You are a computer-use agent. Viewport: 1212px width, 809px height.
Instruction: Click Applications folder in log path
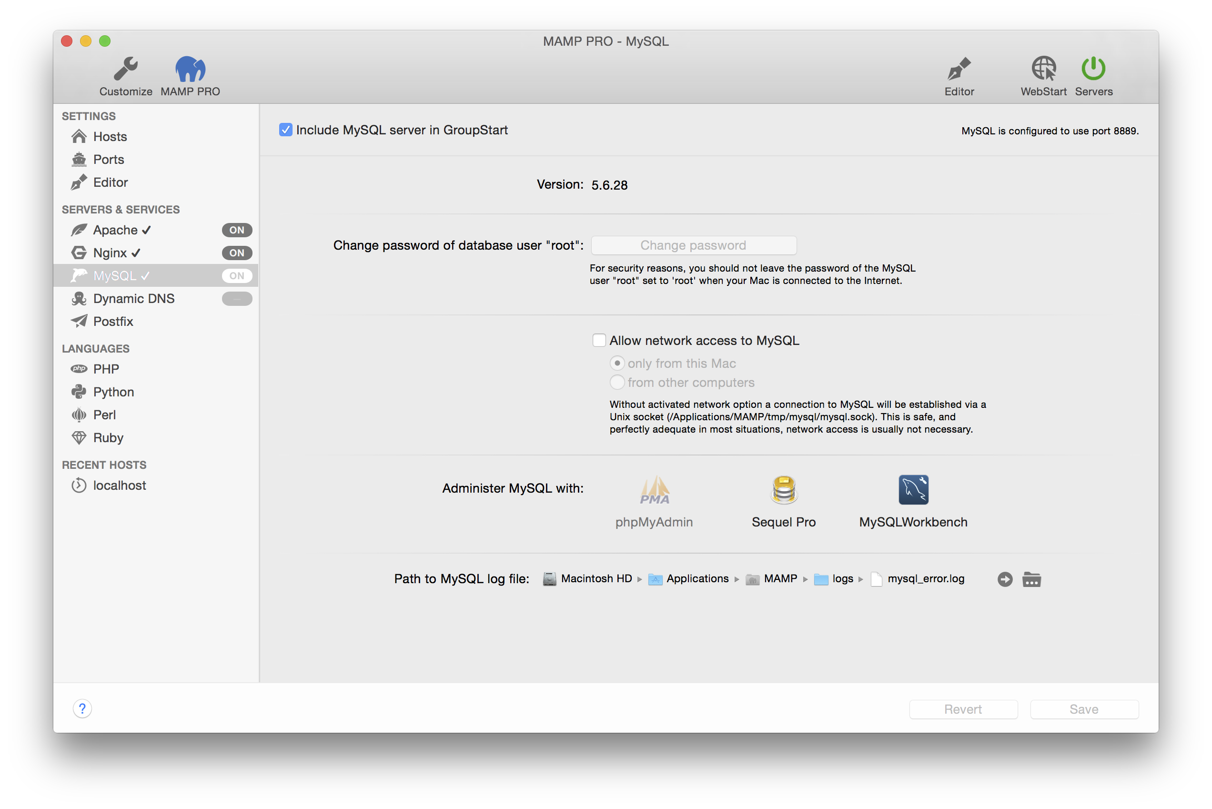(688, 579)
